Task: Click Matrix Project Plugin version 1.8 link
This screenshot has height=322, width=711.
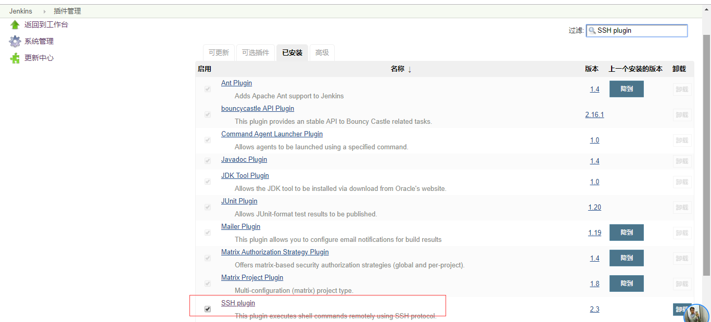Action: pyautogui.click(x=594, y=284)
